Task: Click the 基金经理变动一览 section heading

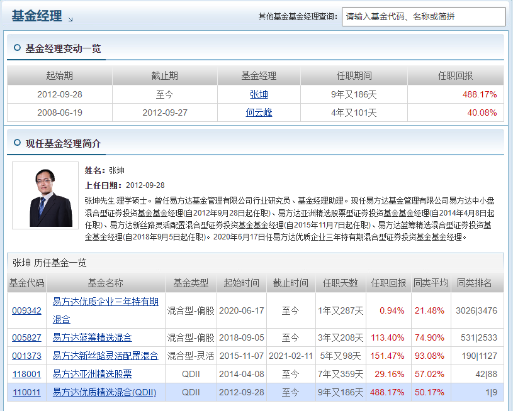Action: (63, 48)
